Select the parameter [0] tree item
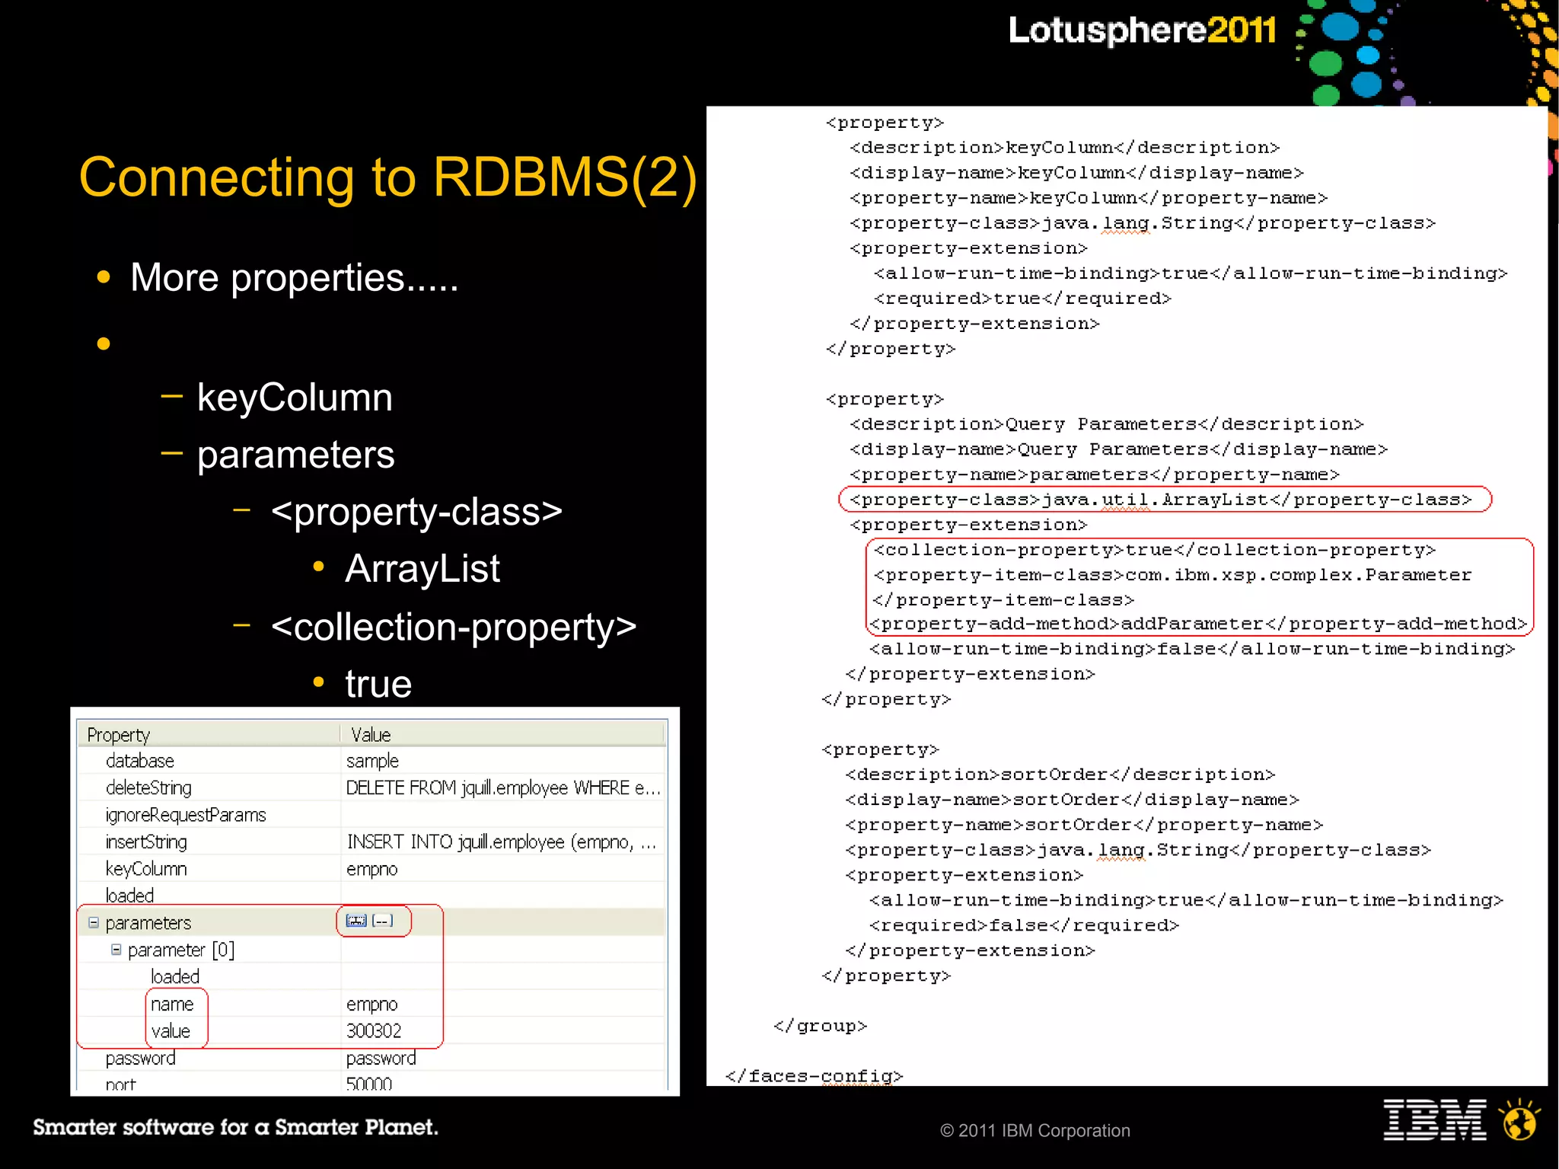Screen dimensions: 1559x1169 pos(181,950)
